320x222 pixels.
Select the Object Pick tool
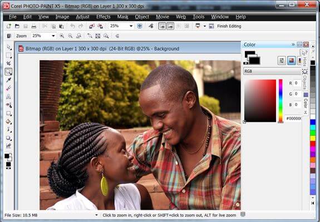8,47
